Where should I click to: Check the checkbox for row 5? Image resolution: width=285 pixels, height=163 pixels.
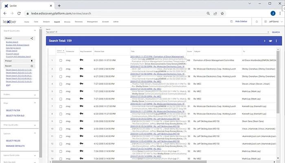click(61, 92)
